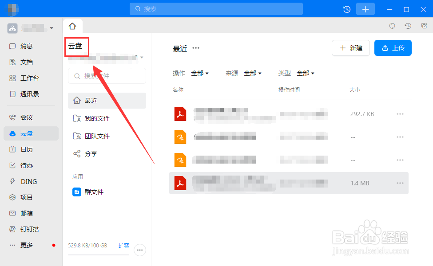Screen dimensions: 433x266
Task: Expand the 操作 全部 filter dropdown
Action: tap(199, 73)
